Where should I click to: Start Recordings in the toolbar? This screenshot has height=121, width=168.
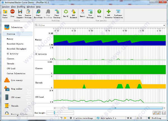pos(38,14)
